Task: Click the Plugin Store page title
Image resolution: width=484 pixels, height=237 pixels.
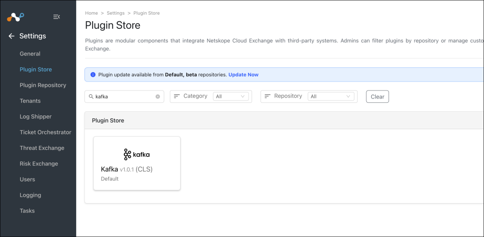Action: point(112,25)
